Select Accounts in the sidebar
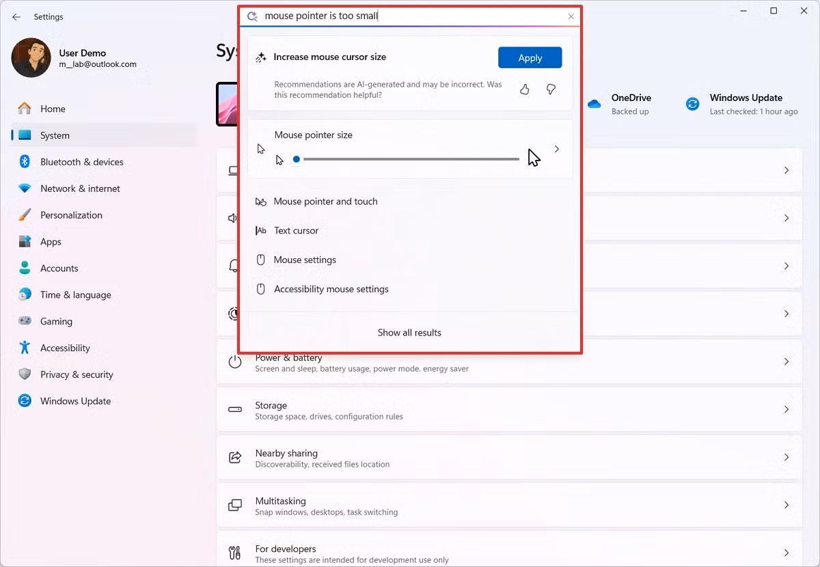 click(x=59, y=268)
